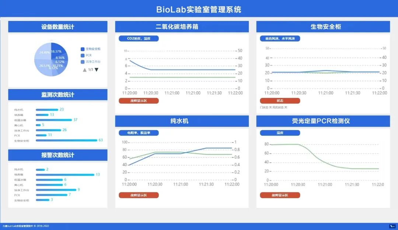Toggle the 洁净工作台 legend entry
This screenshot has height=230, width=398.
tap(92, 62)
